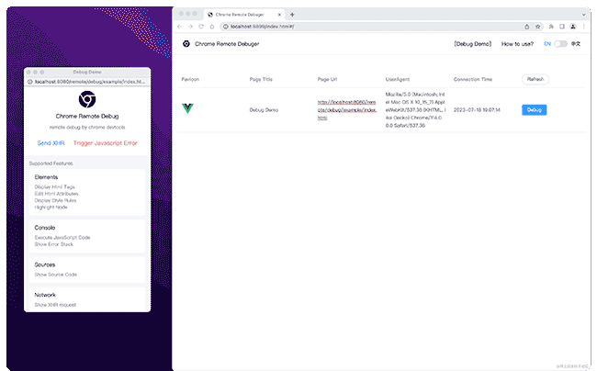Click the Chrome logo in the Debug Demo window
Image resolution: width=597 pixels, height=371 pixels.
point(87,99)
